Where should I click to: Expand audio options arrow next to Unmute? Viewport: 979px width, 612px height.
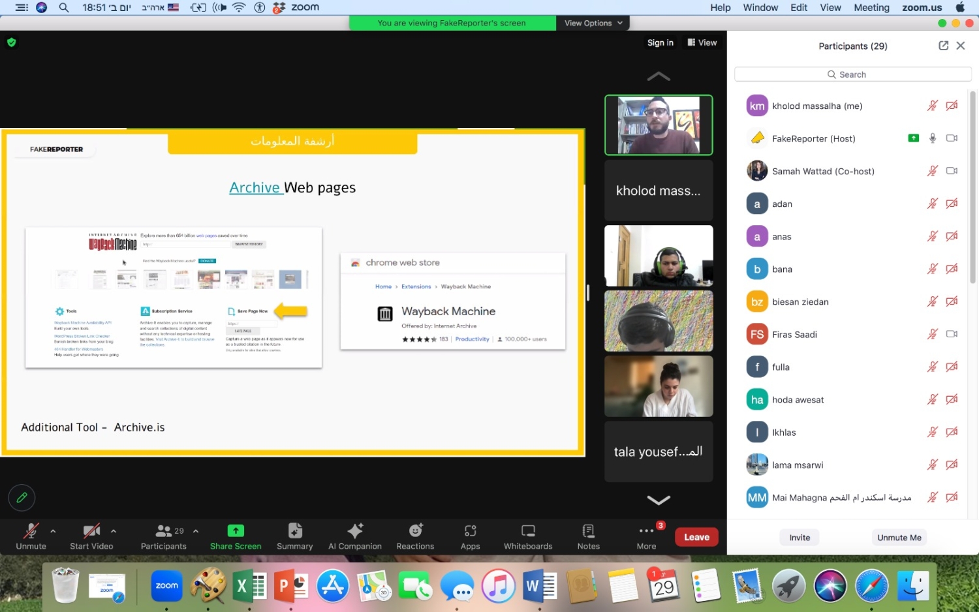(53, 531)
